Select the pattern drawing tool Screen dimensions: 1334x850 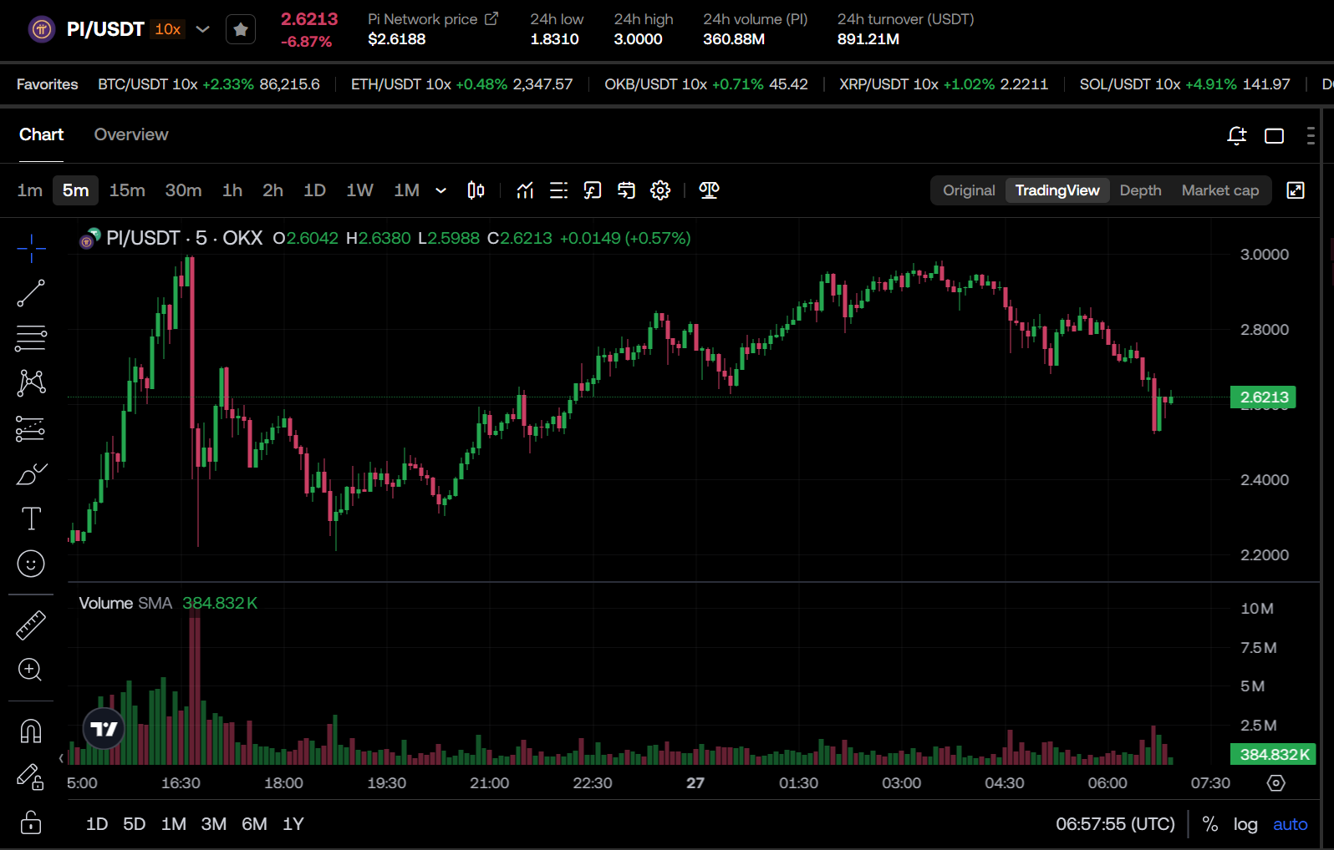pos(31,383)
